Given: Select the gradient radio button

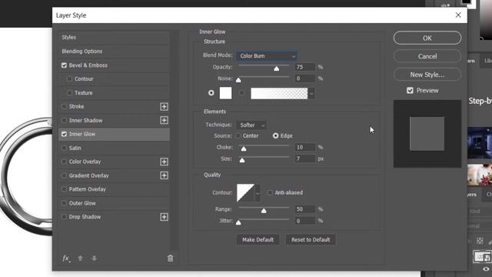Looking at the screenshot, I should 241,93.
